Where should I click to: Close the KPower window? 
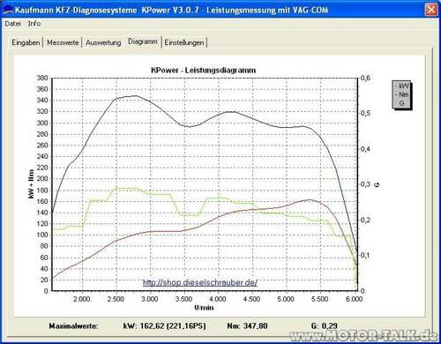pyautogui.click(x=431, y=10)
